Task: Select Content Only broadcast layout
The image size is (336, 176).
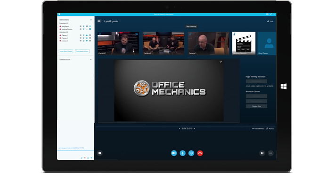Action: [x=256, y=106]
